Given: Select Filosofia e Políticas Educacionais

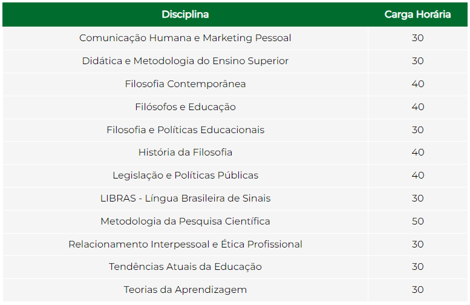Looking at the screenshot, I should pyautogui.click(x=185, y=130).
